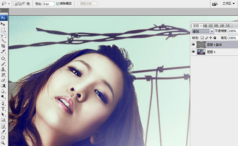Toggle lock position icon

coord(211,38)
